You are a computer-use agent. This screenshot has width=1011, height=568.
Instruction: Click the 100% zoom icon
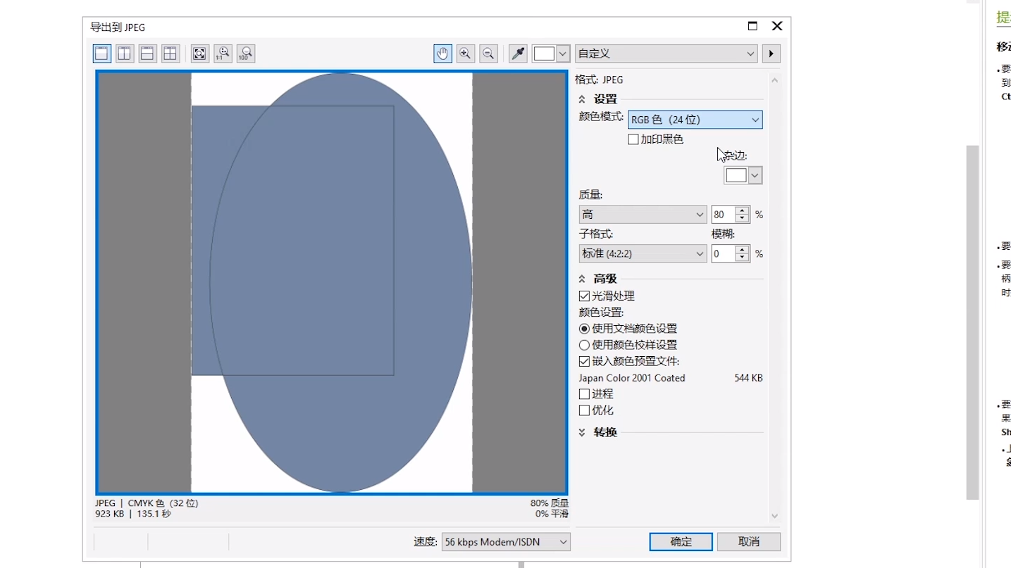[246, 53]
